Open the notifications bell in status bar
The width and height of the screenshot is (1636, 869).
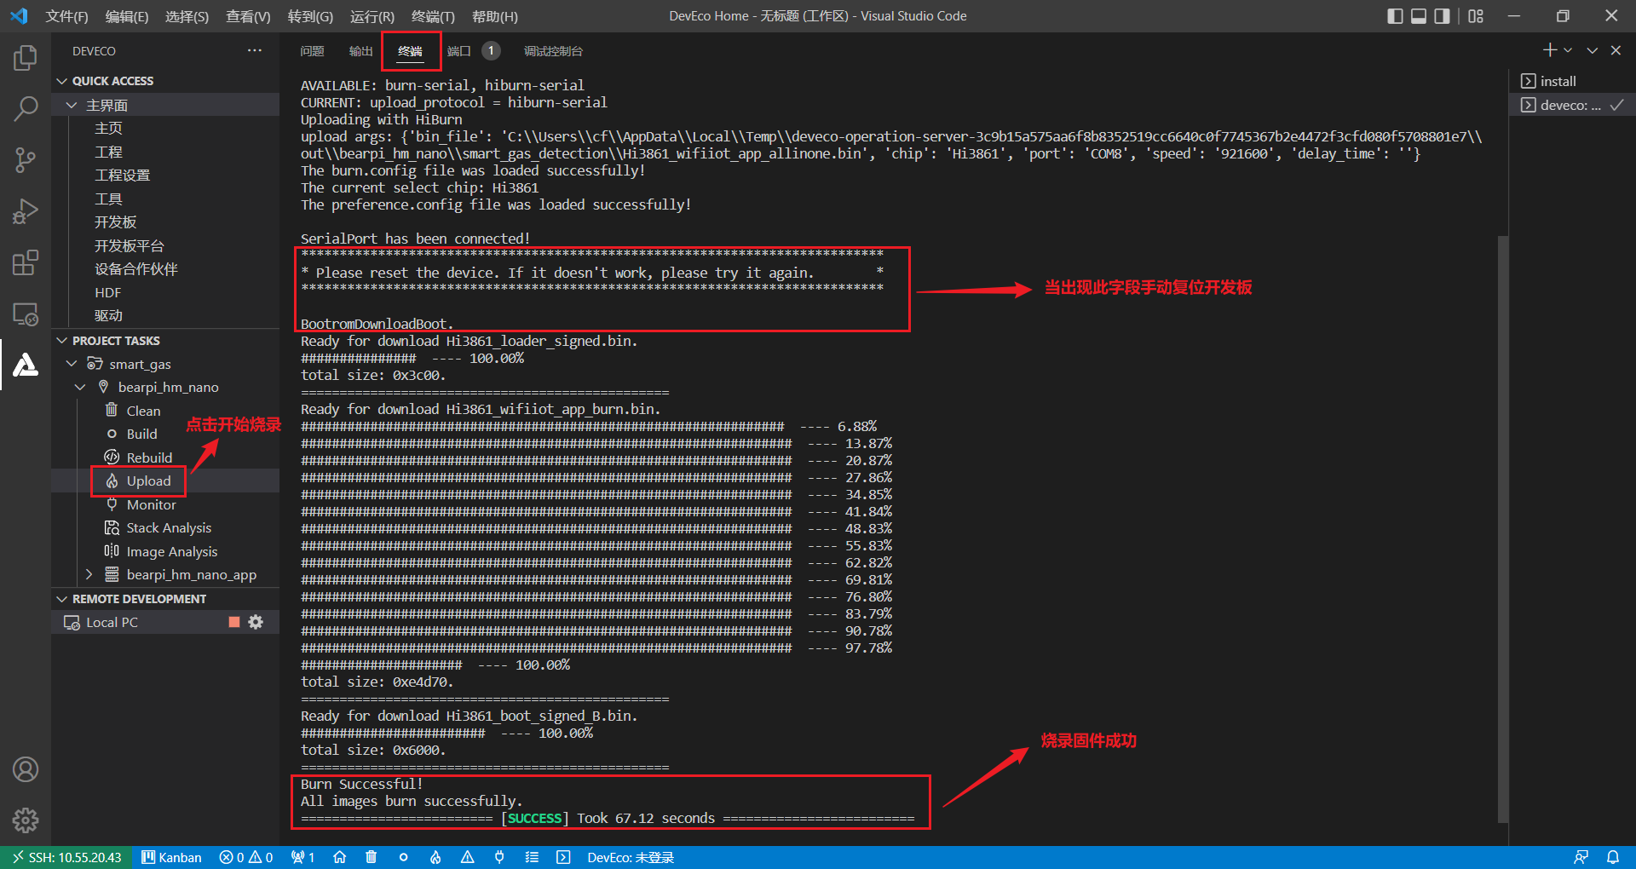[1613, 857]
